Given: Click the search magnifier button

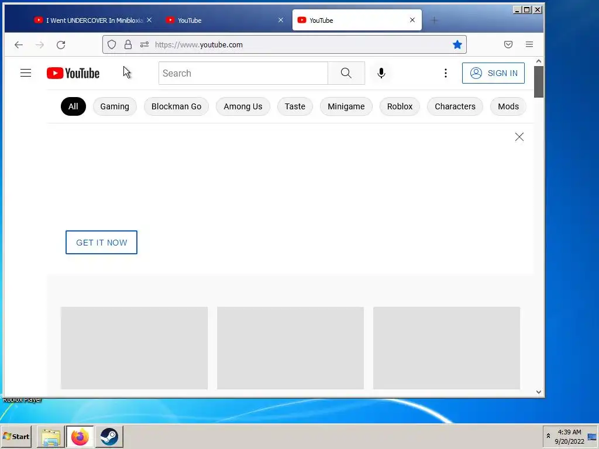Looking at the screenshot, I should [x=346, y=73].
